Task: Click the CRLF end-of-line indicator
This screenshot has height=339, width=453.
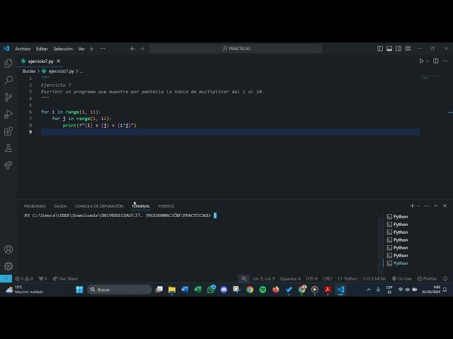Action: (328, 278)
